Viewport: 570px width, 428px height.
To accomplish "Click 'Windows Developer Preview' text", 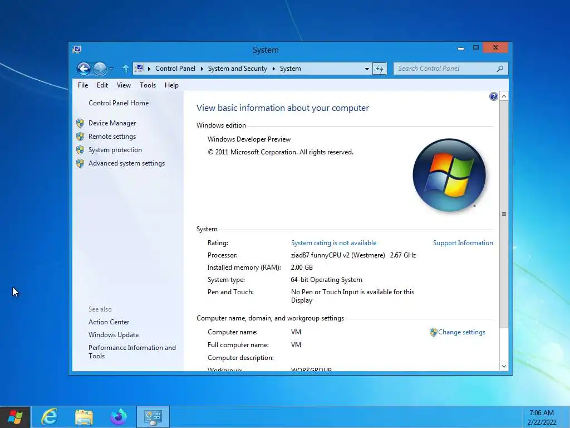I will [249, 139].
